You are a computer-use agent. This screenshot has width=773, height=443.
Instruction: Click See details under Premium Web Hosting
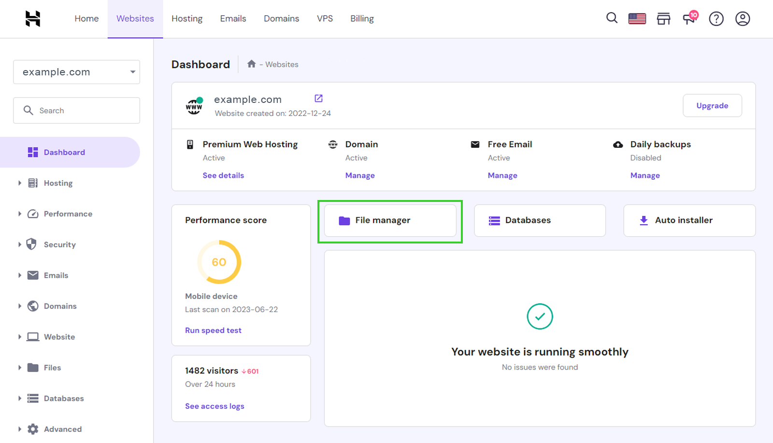pyautogui.click(x=223, y=175)
